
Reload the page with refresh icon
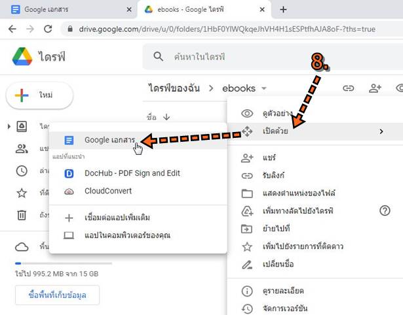click(48, 29)
